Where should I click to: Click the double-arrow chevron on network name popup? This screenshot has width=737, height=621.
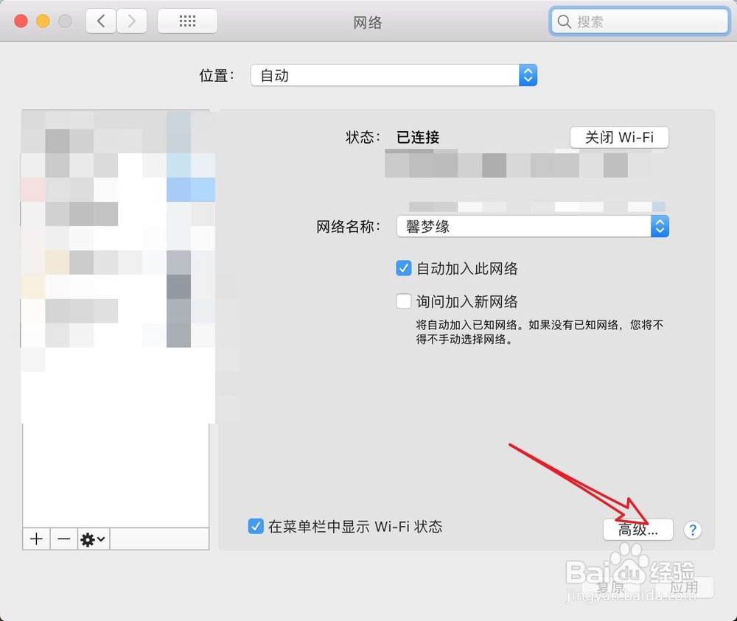pos(660,226)
